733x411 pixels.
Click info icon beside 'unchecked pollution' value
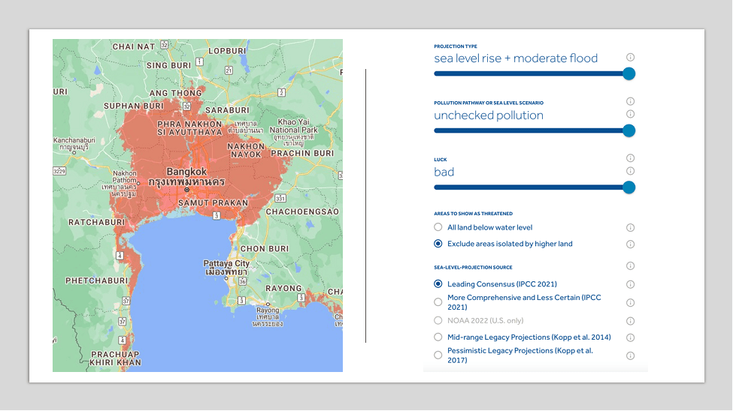630,114
